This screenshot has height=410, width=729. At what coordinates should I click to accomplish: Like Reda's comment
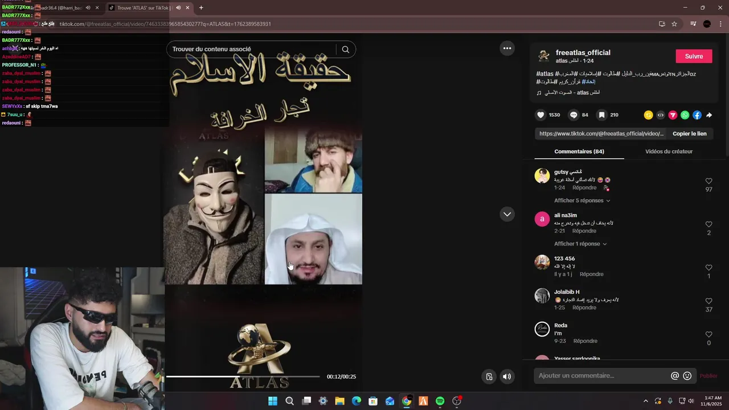(x=708, y=335)
